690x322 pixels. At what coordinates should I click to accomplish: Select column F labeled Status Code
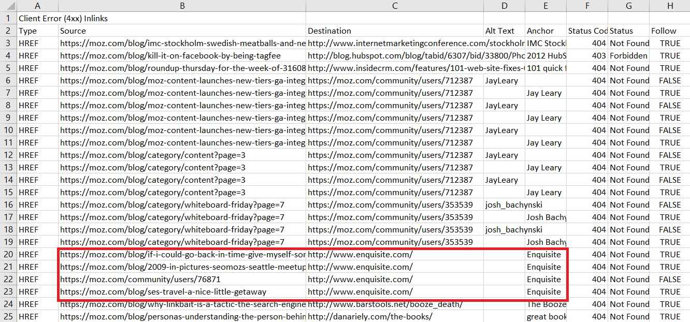point(587,6)
